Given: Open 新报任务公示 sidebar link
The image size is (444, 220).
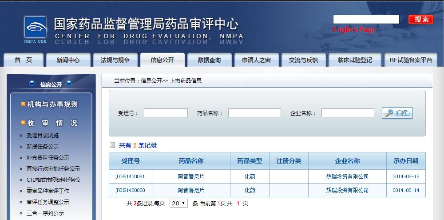Looking at the screenshot, I should pos(43,147).
